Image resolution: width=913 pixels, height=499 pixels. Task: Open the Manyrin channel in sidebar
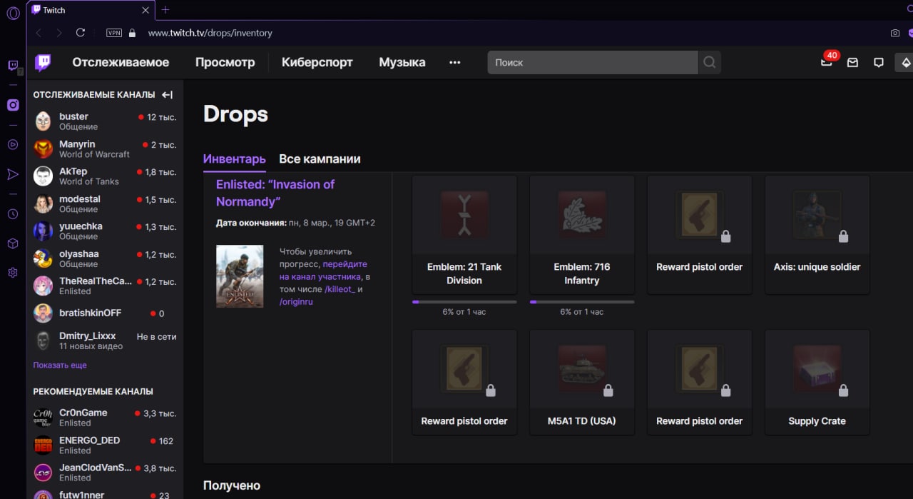click(x=105, y=148)
